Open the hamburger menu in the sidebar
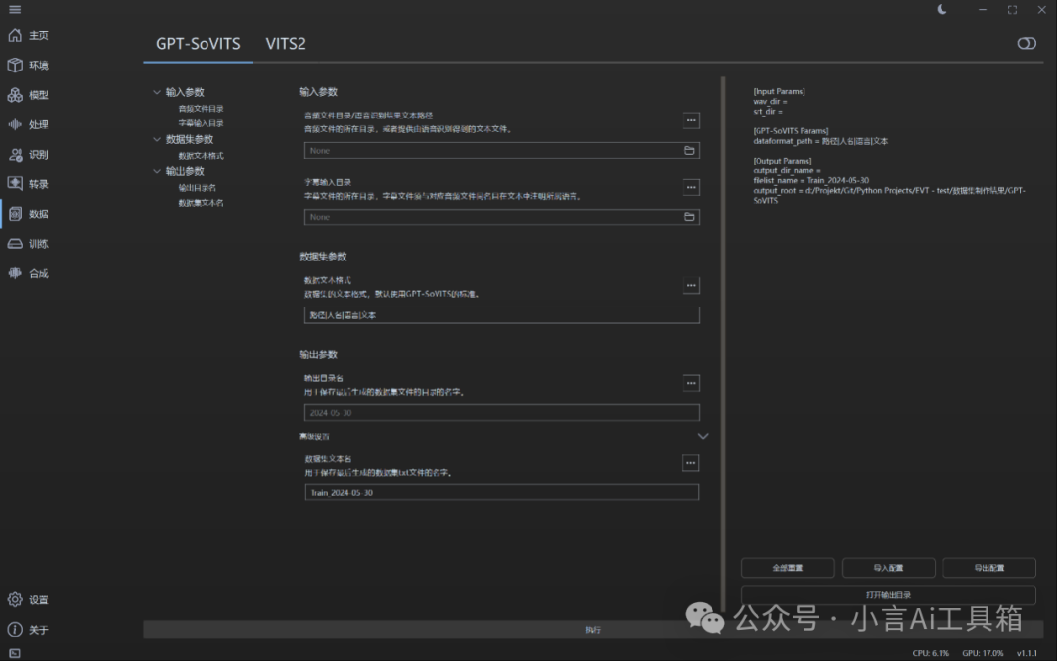 coord(14,10)
